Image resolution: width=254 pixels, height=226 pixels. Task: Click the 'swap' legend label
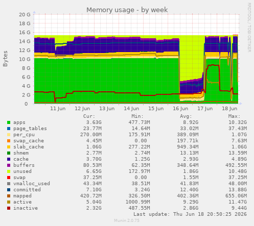(x=19, y=178)
